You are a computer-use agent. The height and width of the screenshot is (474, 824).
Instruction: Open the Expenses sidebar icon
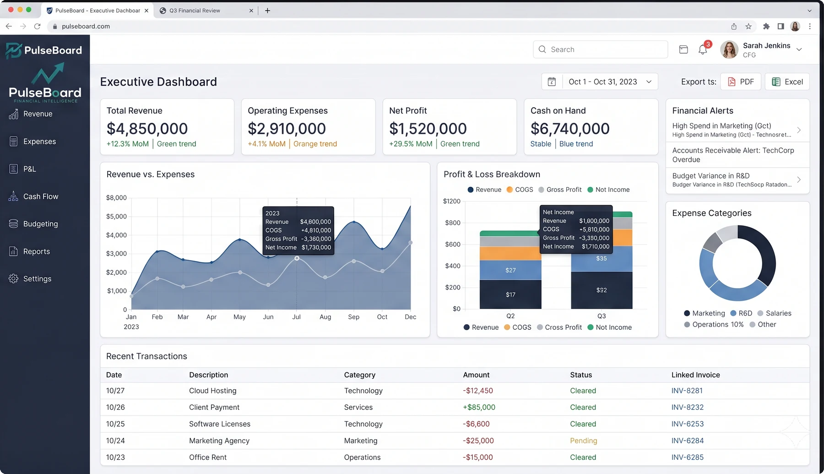(x=14, y=142)
